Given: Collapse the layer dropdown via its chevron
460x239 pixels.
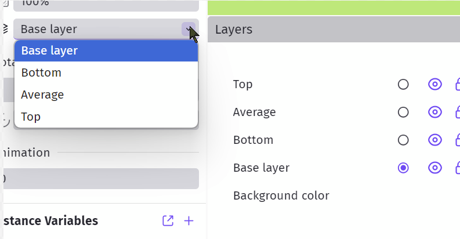Looking at the screenshot, I should click(x=188, y=30).
